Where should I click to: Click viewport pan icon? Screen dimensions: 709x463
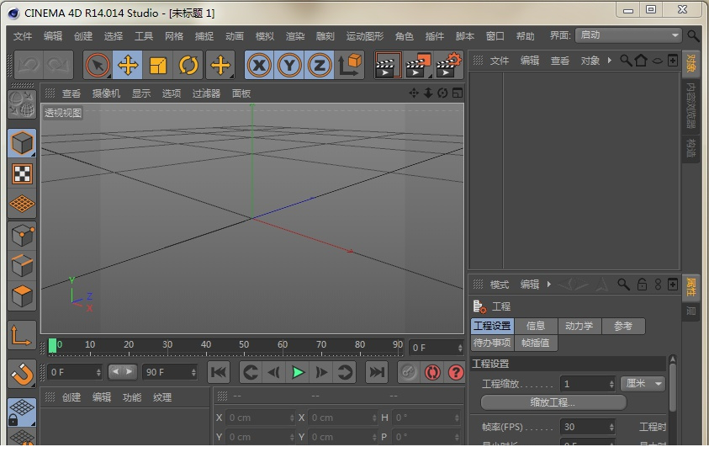(x=413, y=93)
